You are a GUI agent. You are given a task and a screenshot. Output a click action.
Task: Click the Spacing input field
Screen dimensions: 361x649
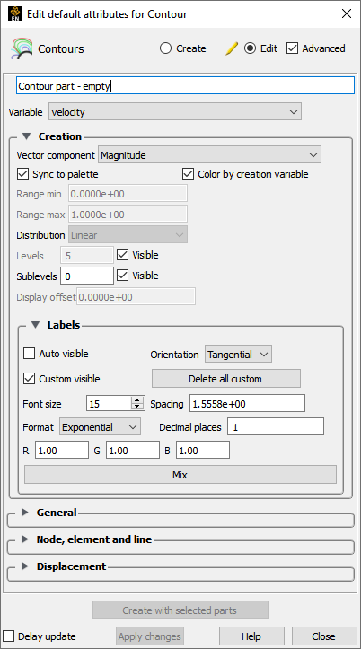248,404
